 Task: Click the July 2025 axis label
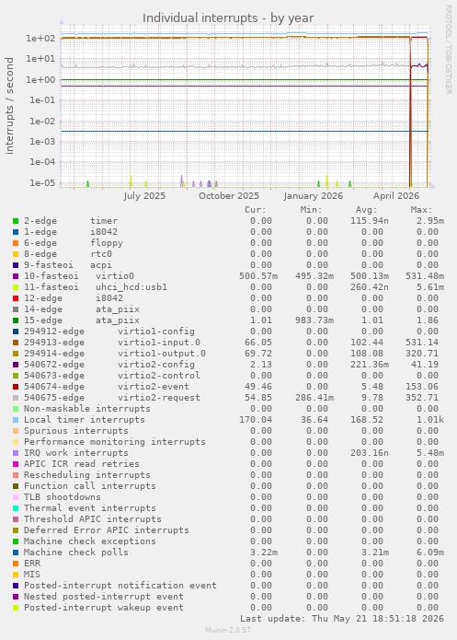tap(144, 196)
